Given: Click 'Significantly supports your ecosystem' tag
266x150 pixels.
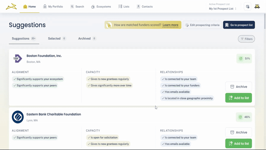Looking at the screenshot, I should click(38, 79).
